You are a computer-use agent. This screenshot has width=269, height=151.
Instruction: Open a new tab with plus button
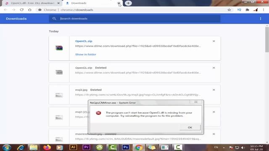click(x=128, y=3)
